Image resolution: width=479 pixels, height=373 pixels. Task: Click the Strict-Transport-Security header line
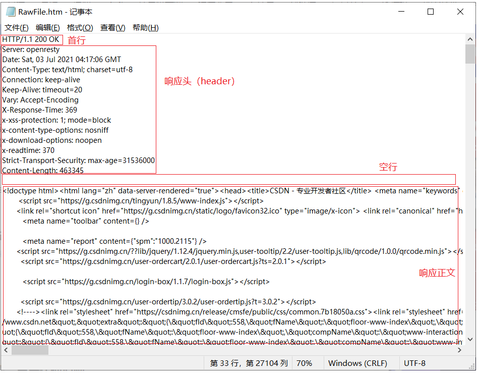[x=79, y=161]
